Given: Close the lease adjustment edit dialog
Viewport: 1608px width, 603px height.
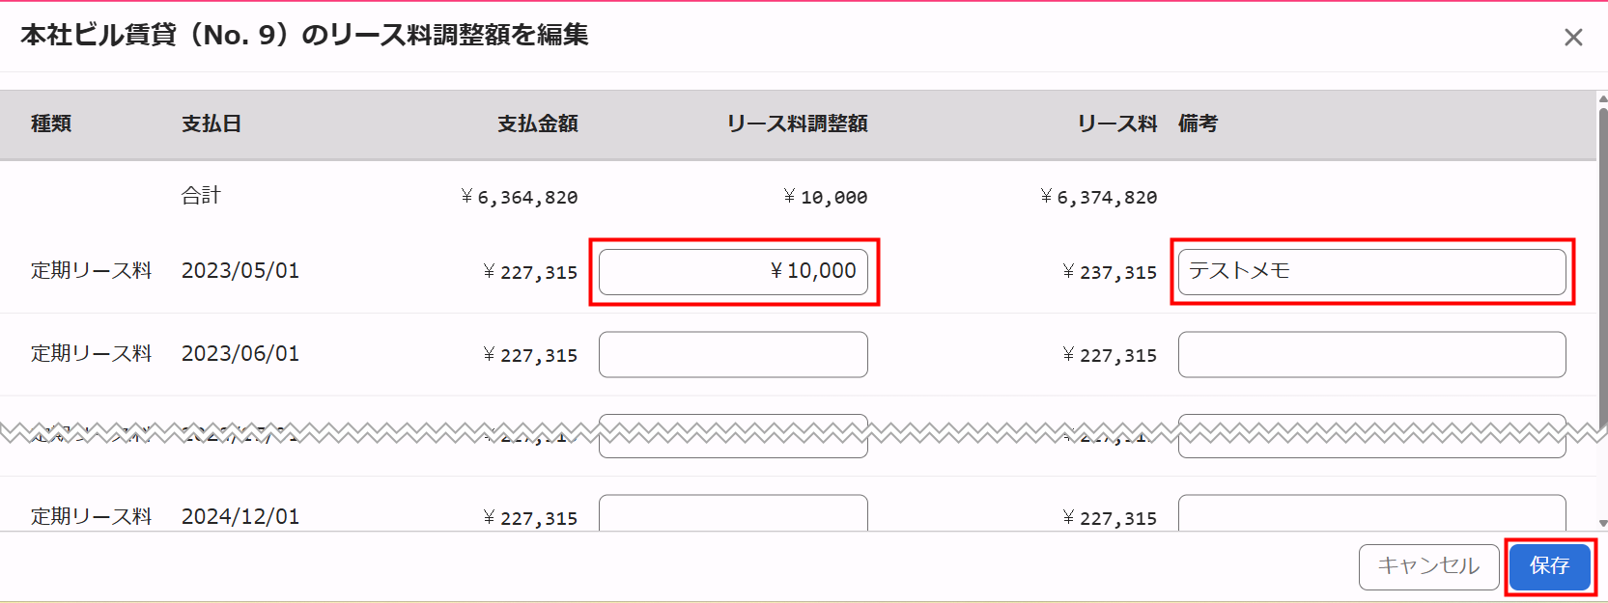Looking at the screenshot, I should click(x=1573, y=38).
